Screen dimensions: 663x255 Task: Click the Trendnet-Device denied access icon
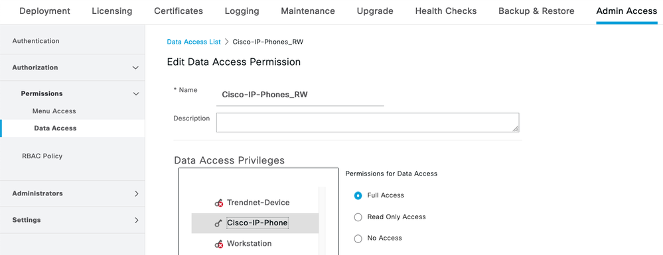click(218, 203)
